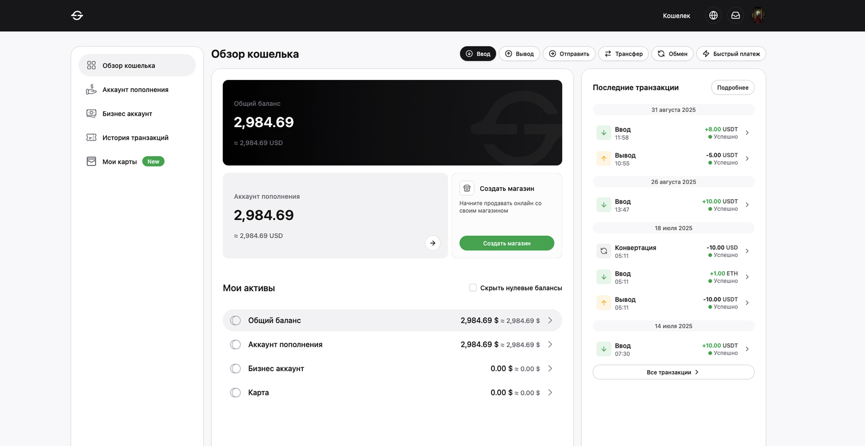This screenshot has height=446, width=865.
Task: Click the logo icon in the header
Action: point(77,16)
